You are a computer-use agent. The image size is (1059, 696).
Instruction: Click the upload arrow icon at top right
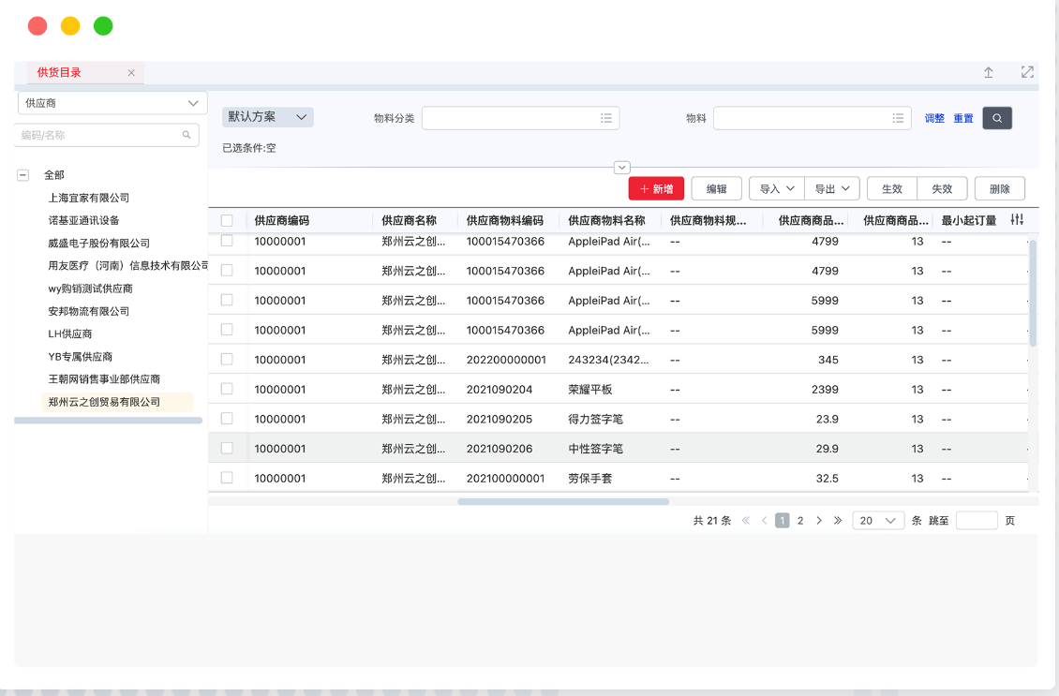click(x=988, y=72)
